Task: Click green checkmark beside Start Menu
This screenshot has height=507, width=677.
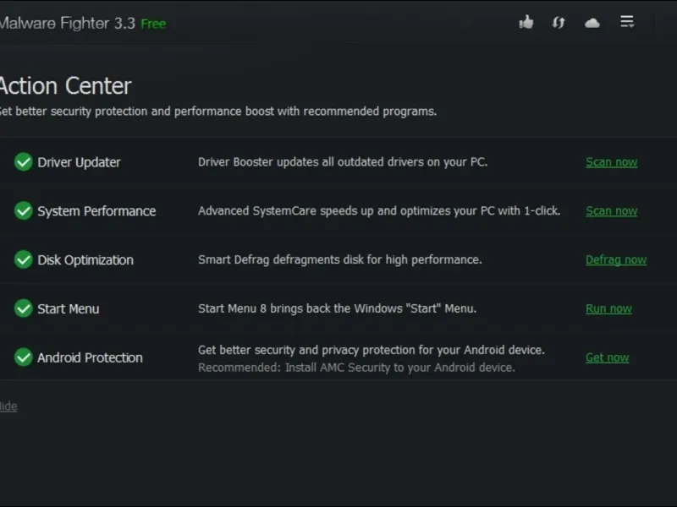Action: coord(24,308)
